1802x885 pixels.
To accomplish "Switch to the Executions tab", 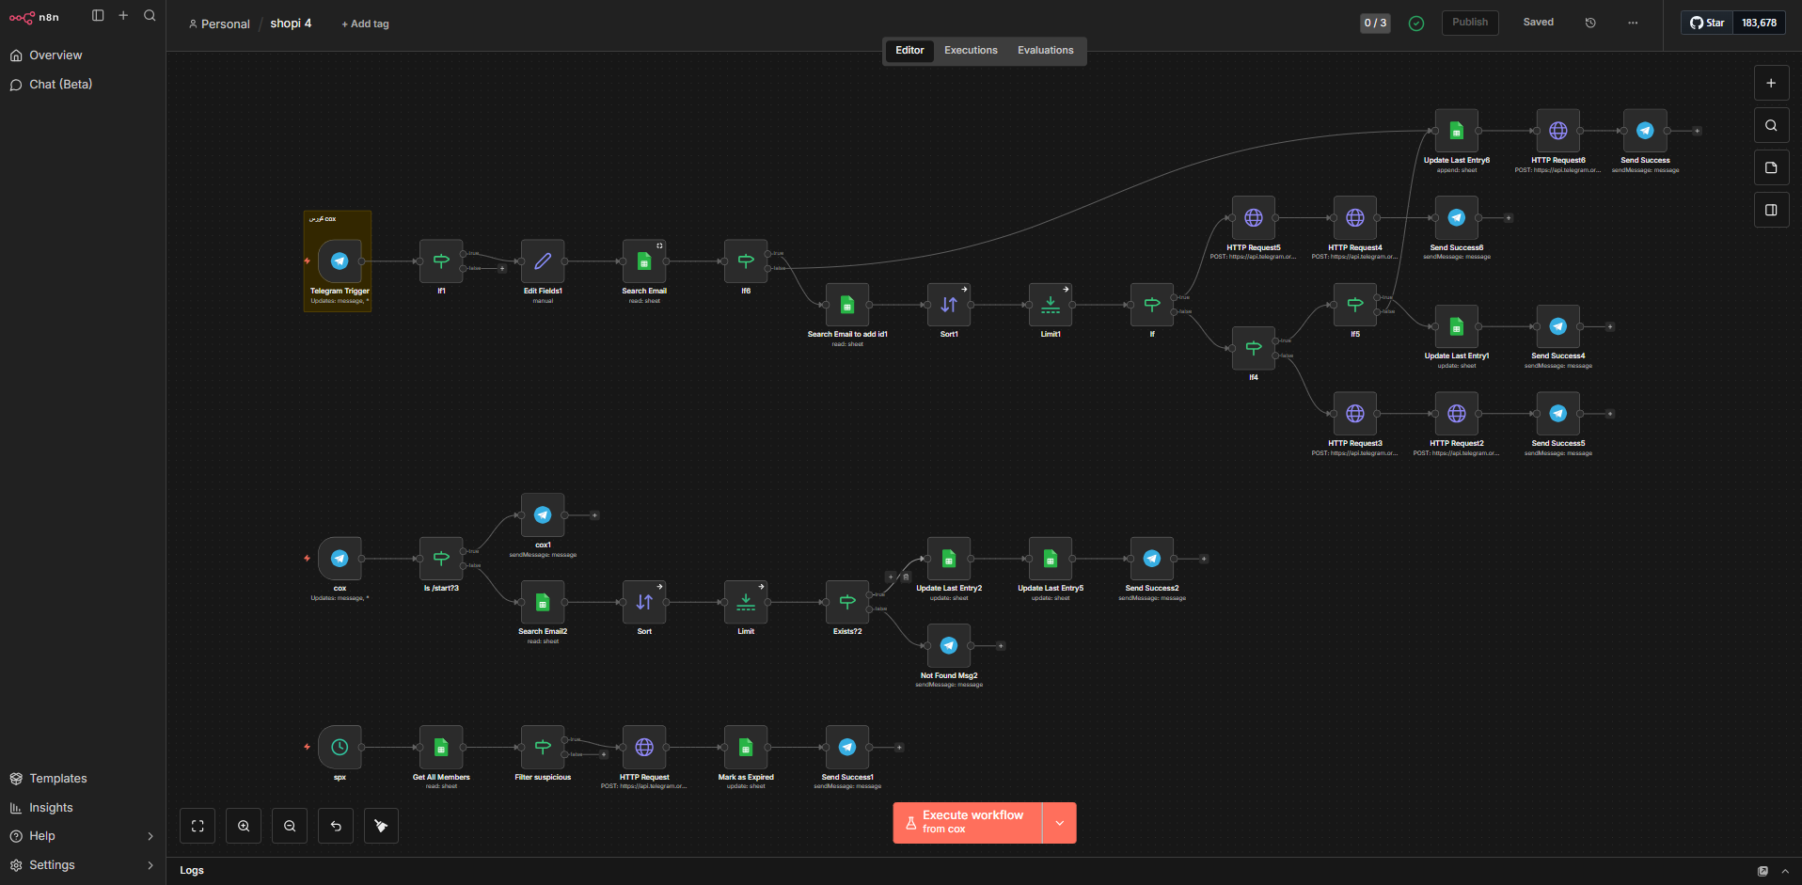I will click(x=971, y=51).
